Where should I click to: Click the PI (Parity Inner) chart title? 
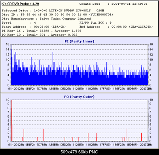tap(79, 41)
